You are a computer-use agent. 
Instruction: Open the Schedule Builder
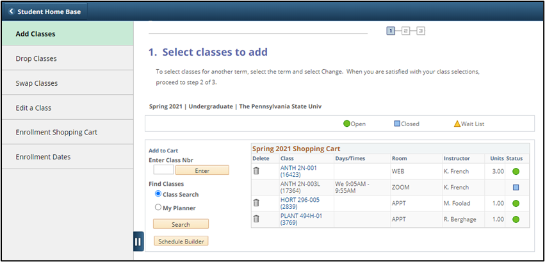[x=181, y=241]
